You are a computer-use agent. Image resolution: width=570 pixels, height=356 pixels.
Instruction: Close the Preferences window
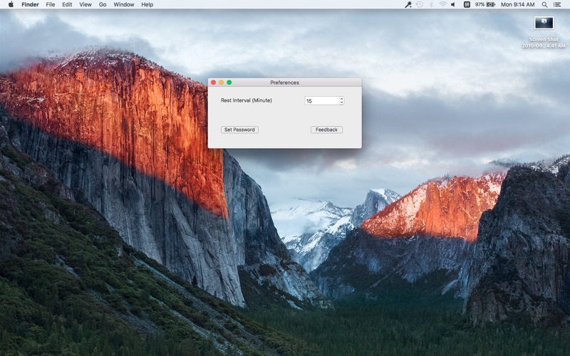pyautogui.click(x=213, y=83)
